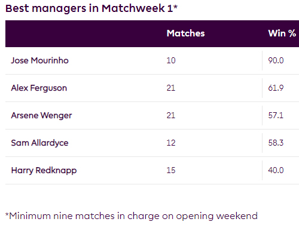The width and height of the screenshot is (299, 228).
Task: Click the Win % column header
Action: [x=282, y=33]
